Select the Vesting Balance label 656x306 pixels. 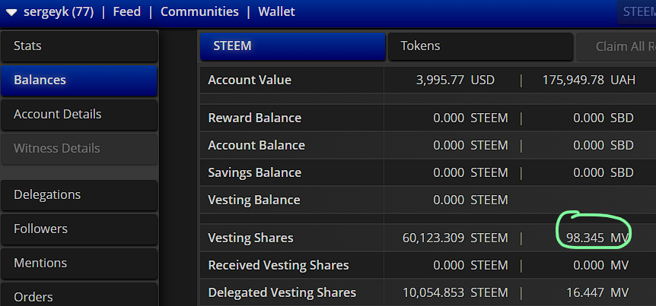click(254, 200)
